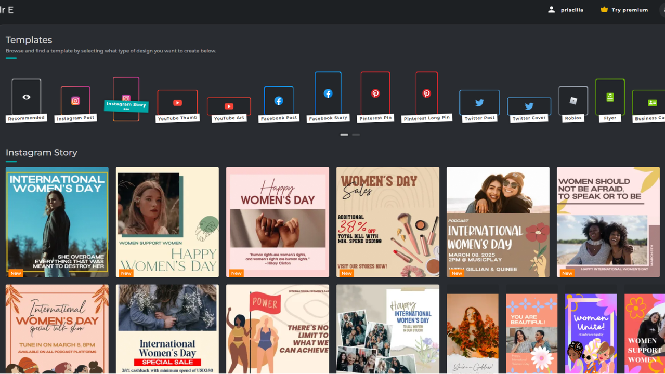Select the YouTube Art template type
This screenshot has height=374, width=665.
[x=229, y=106]
